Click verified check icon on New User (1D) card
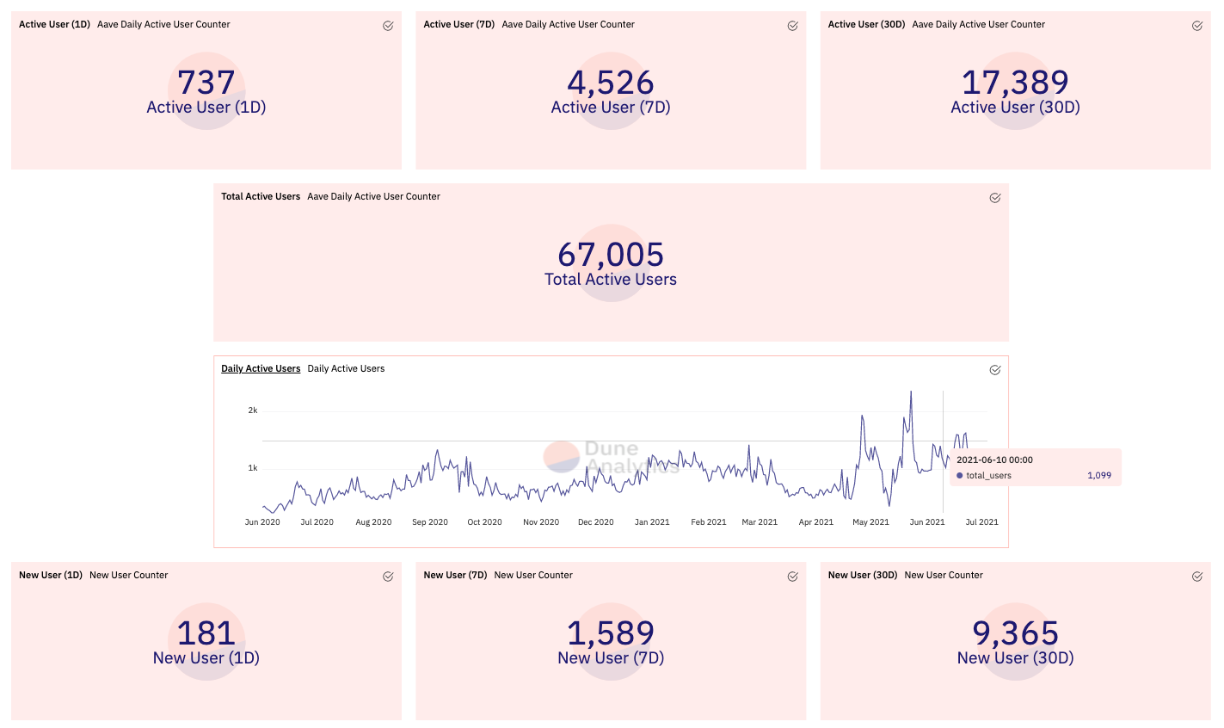1224x728 pixels. point(388,577)
